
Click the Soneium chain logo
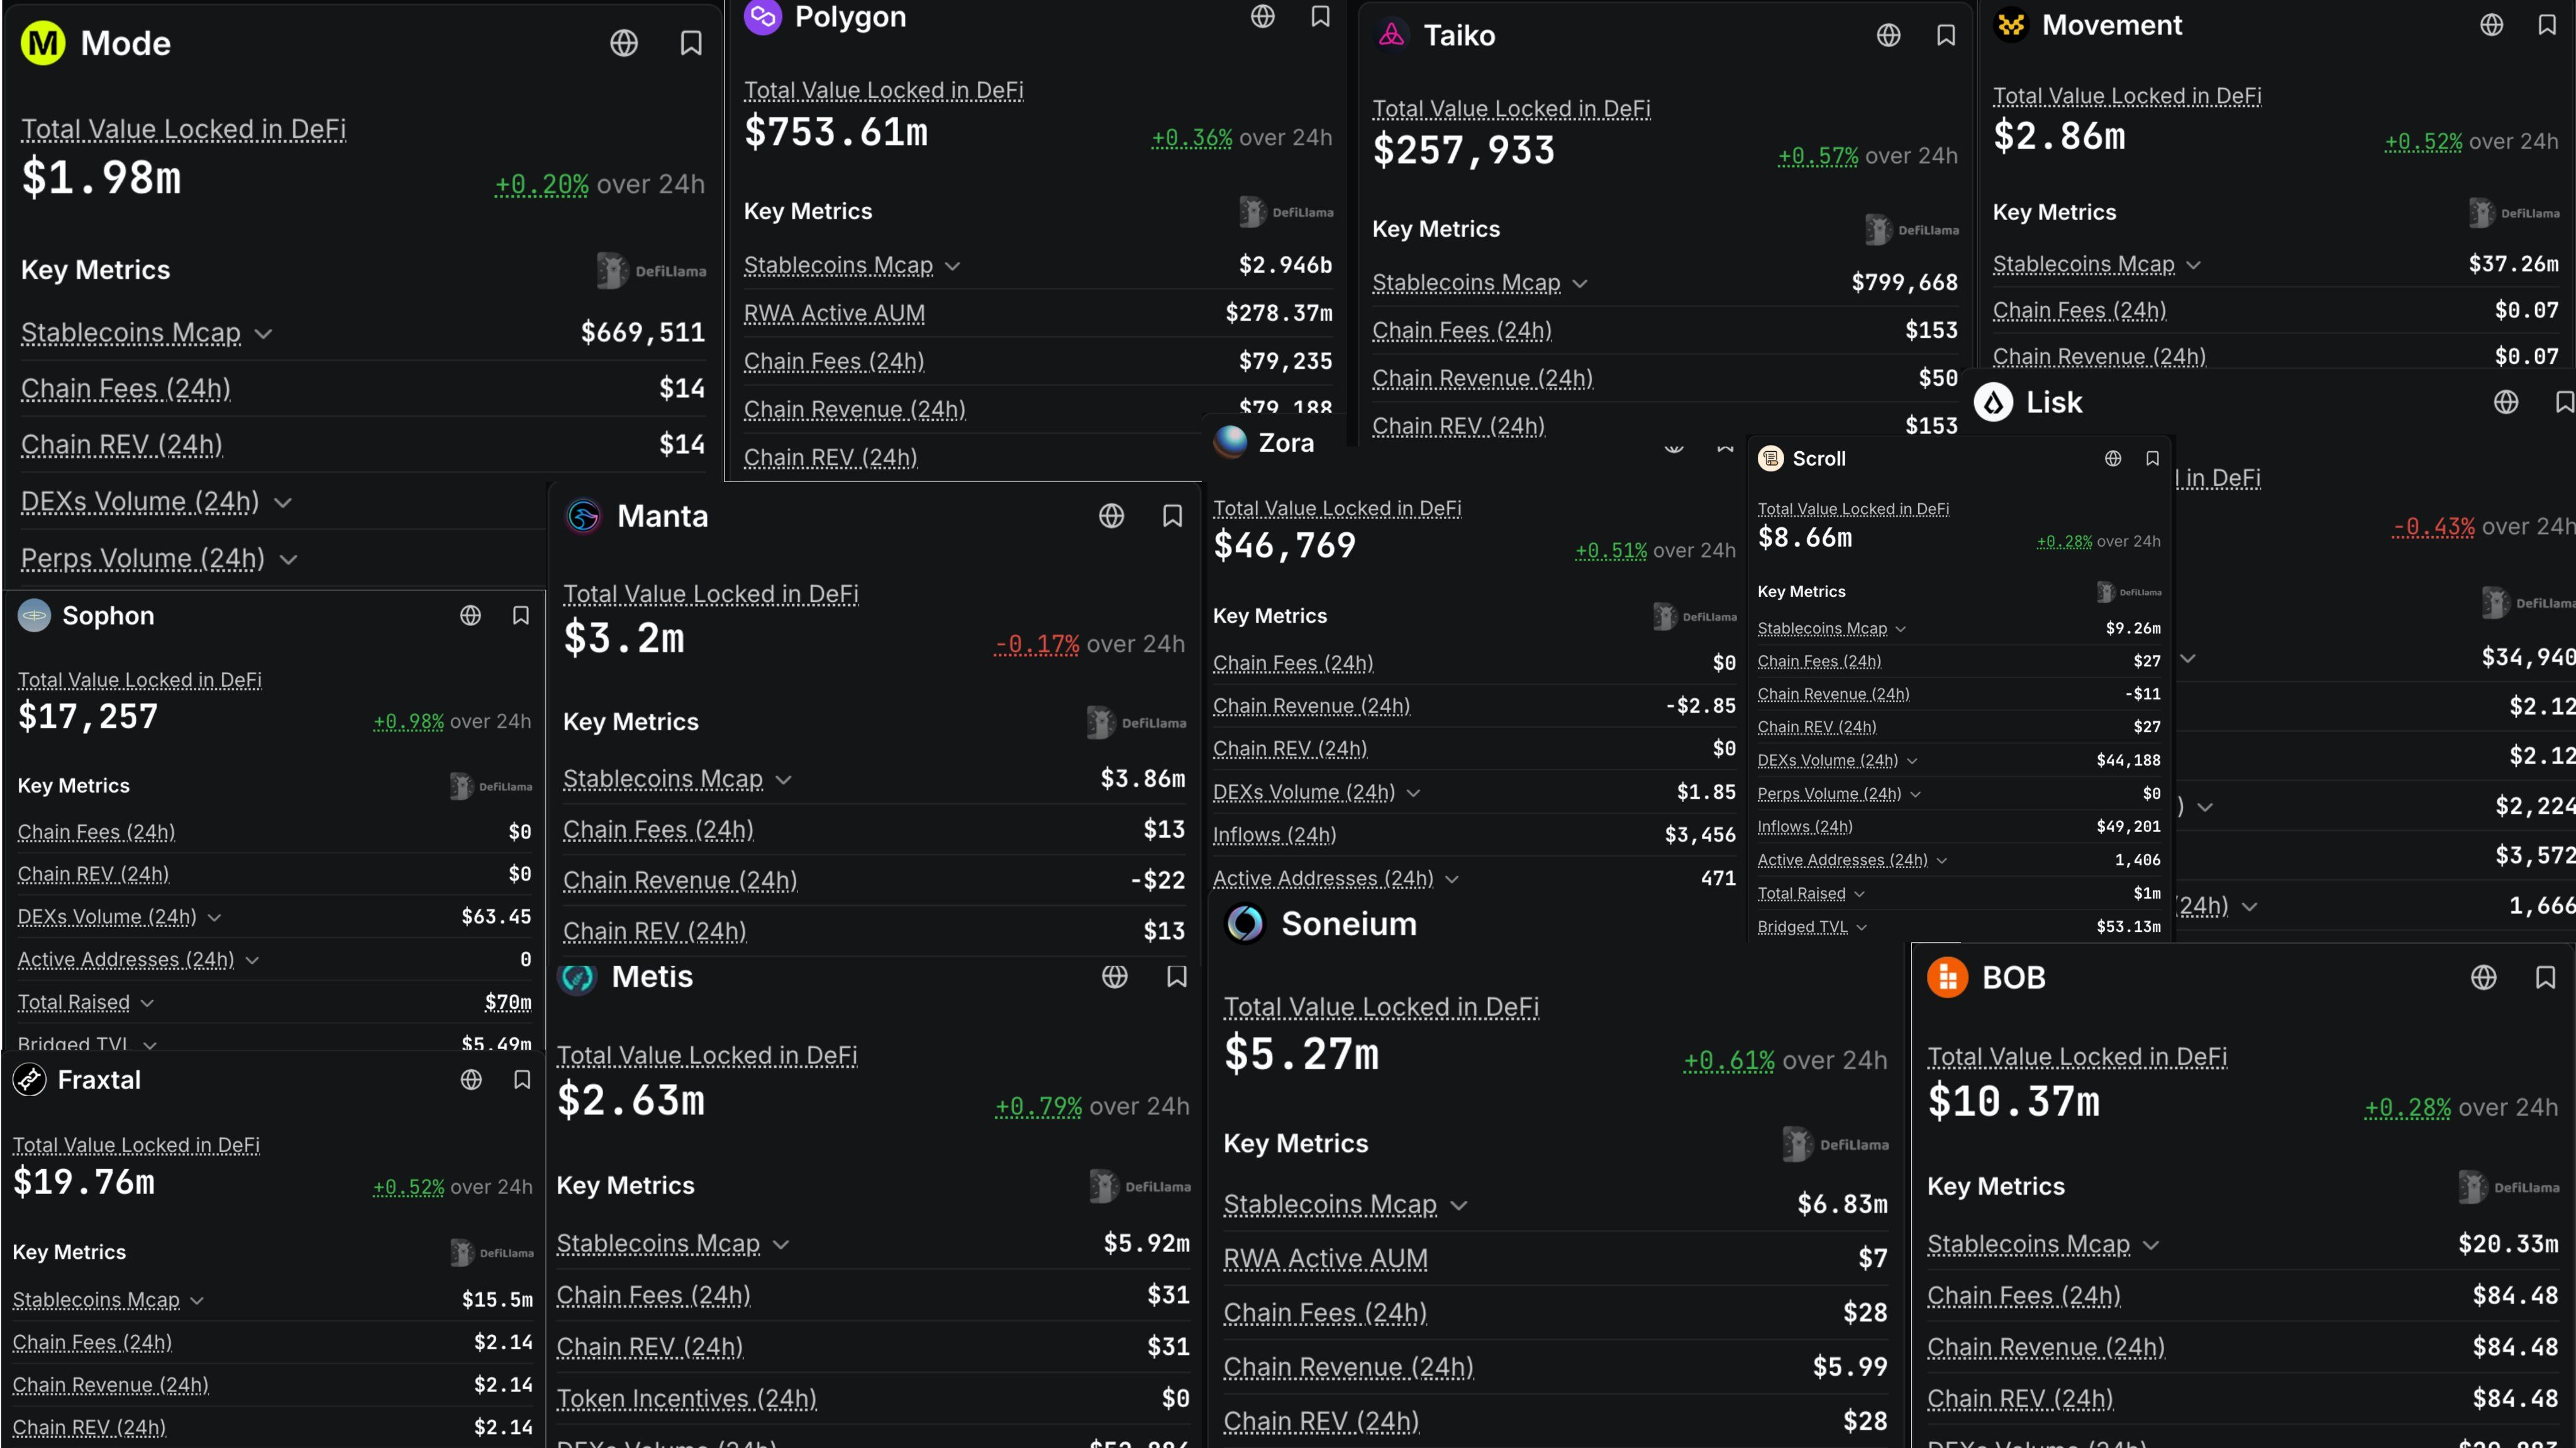tap(1245, 924)
